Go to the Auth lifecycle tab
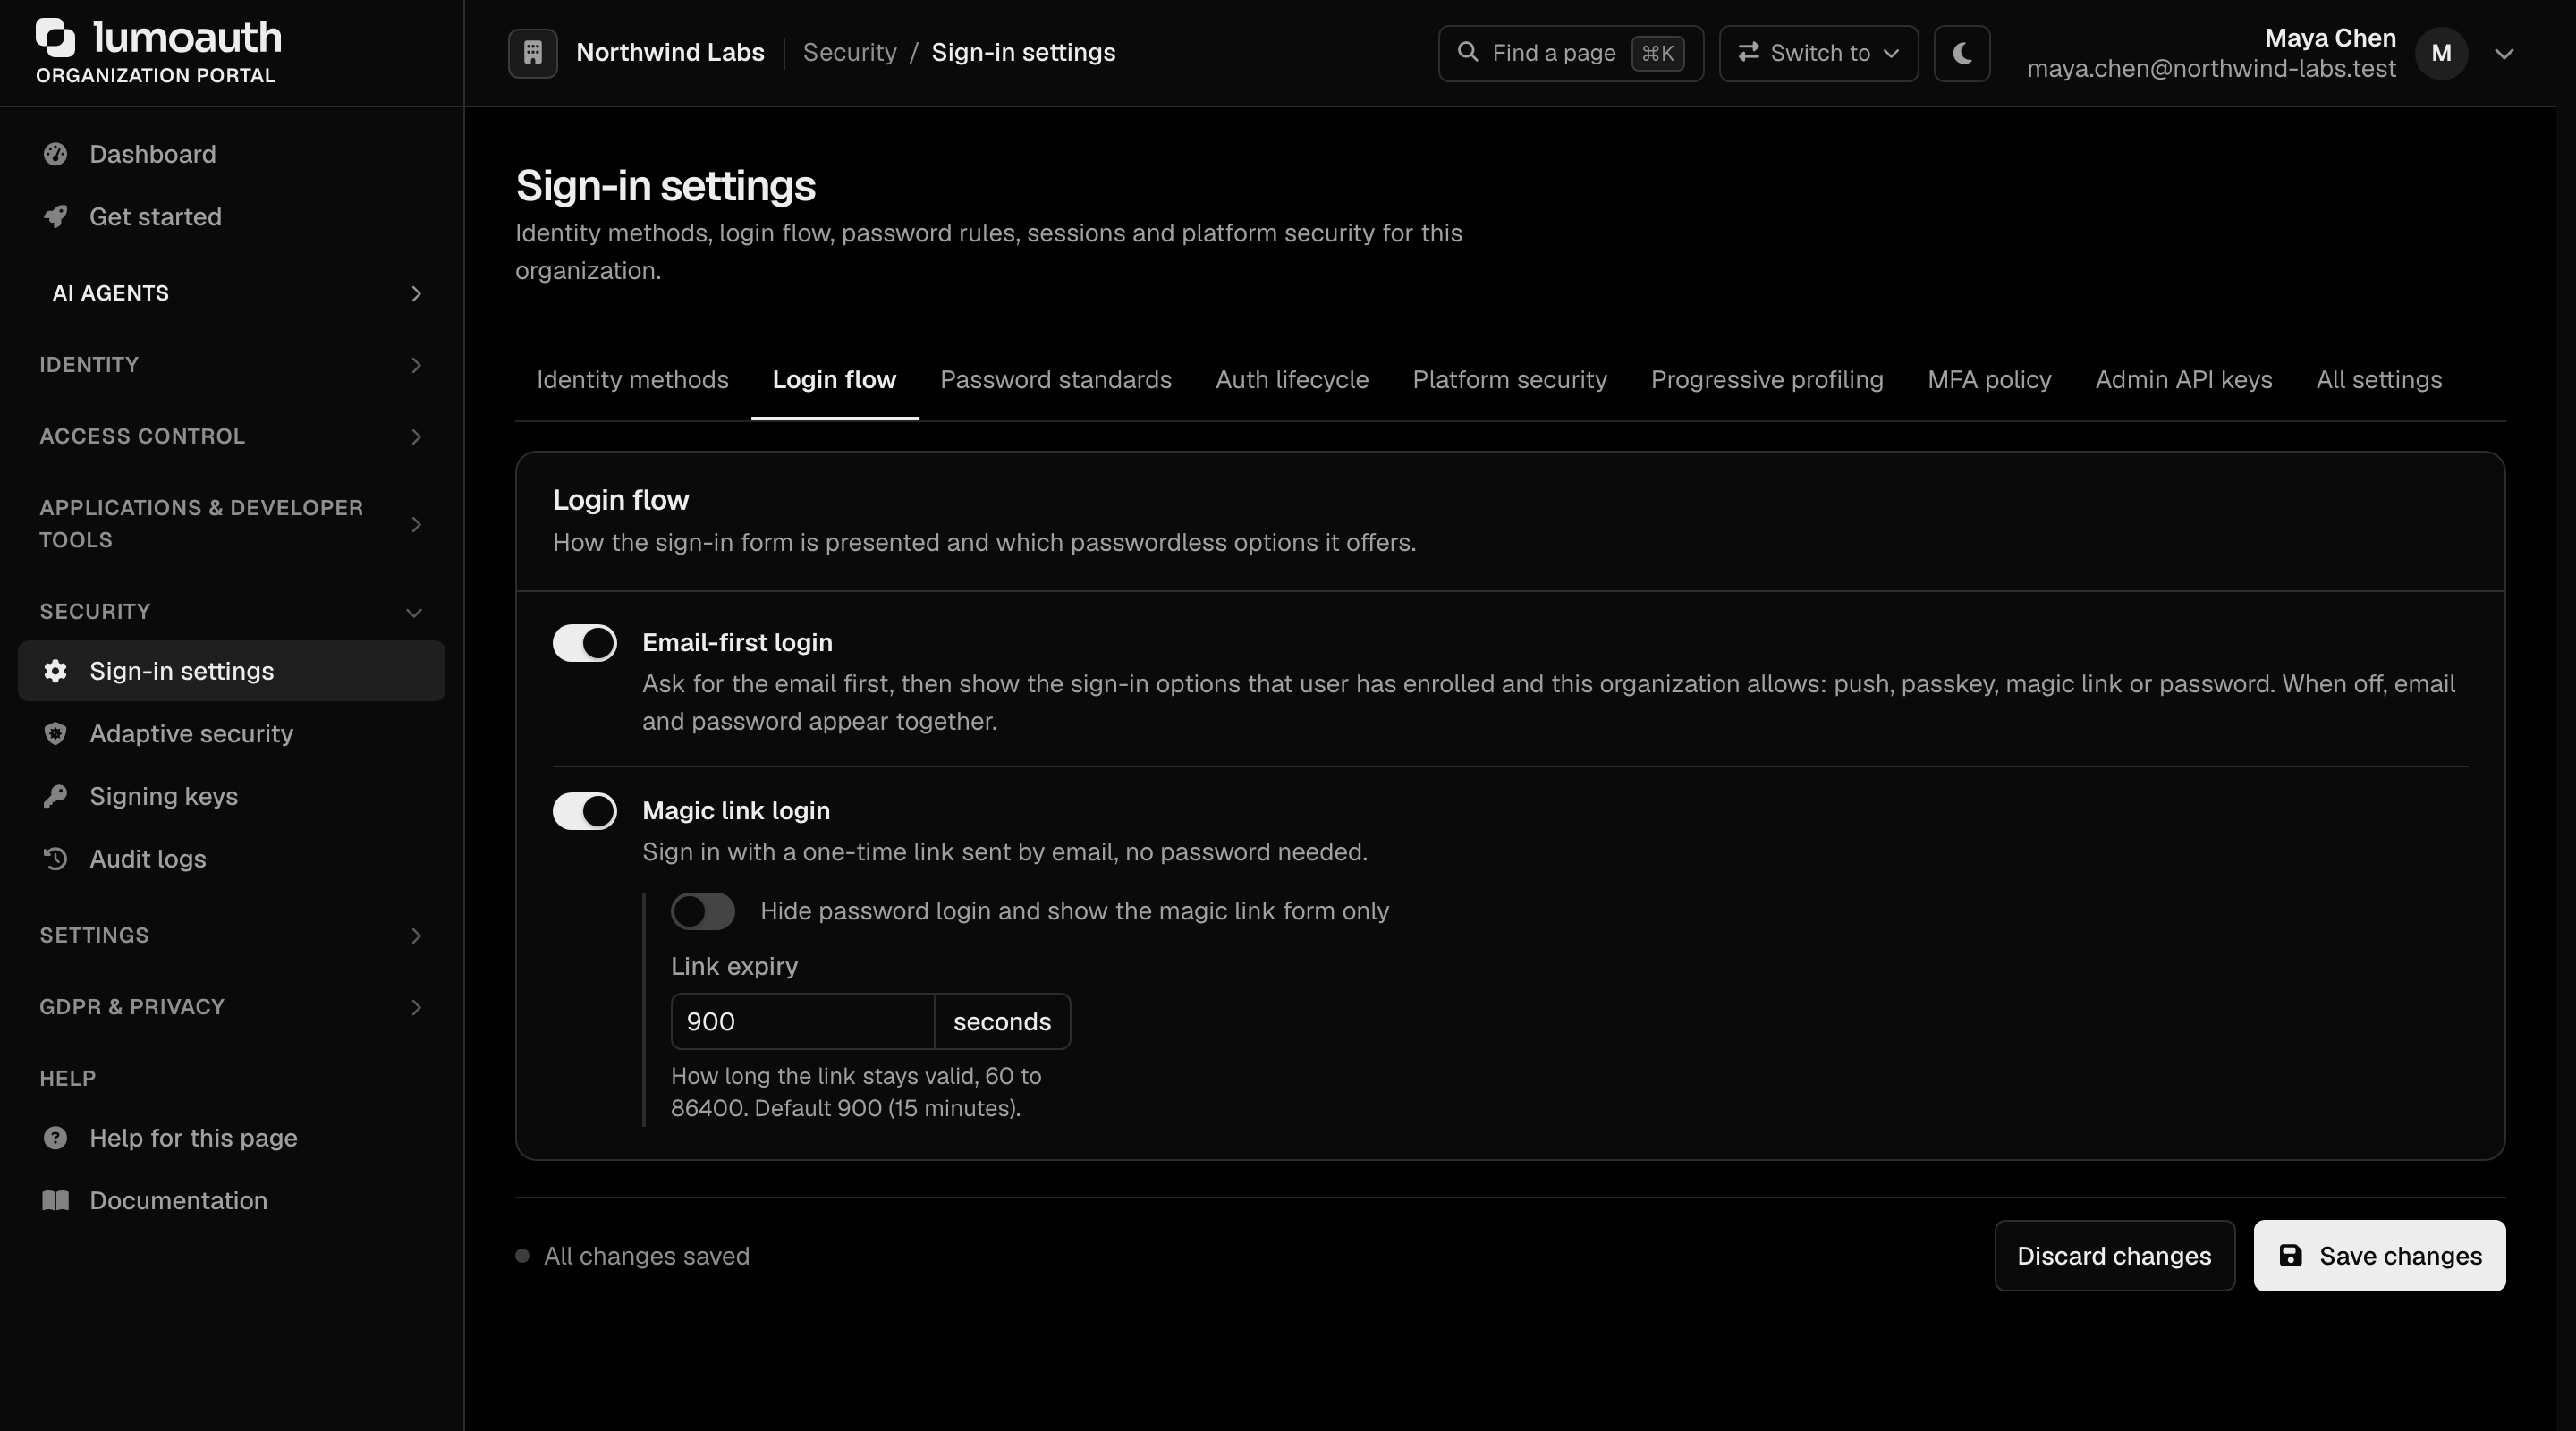This screenshot has height=1431, width=2576. coord(1291,380)
